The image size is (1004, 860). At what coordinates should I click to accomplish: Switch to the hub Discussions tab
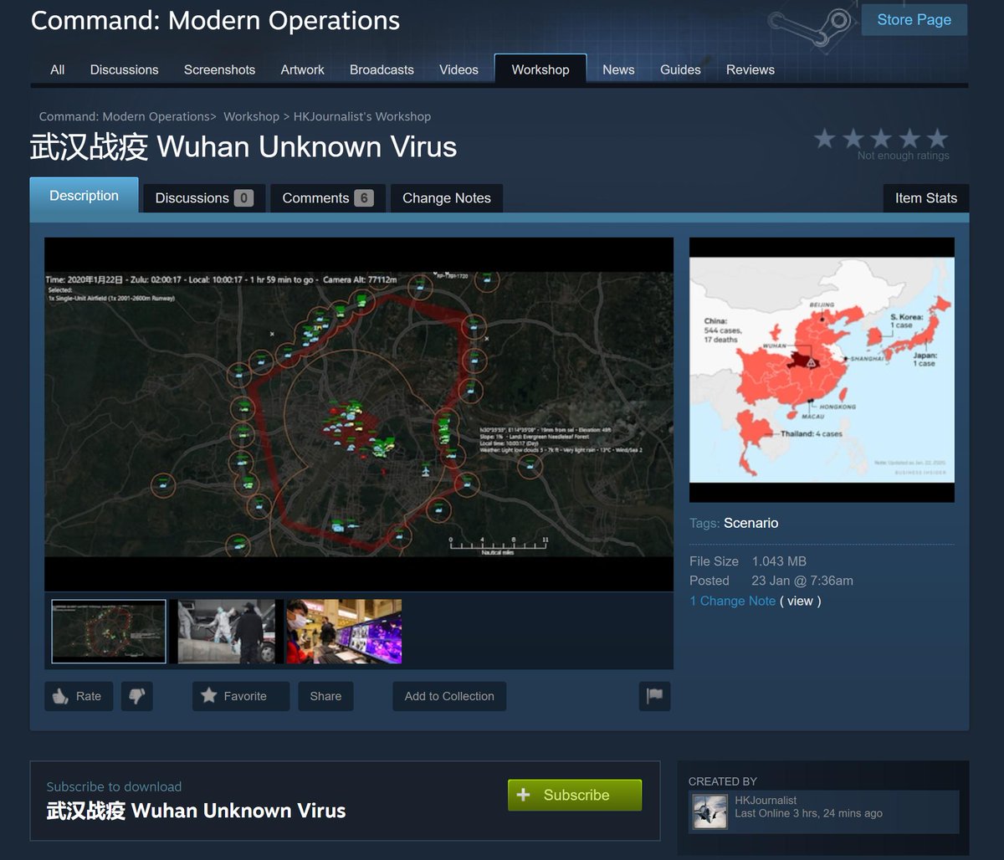125,69
